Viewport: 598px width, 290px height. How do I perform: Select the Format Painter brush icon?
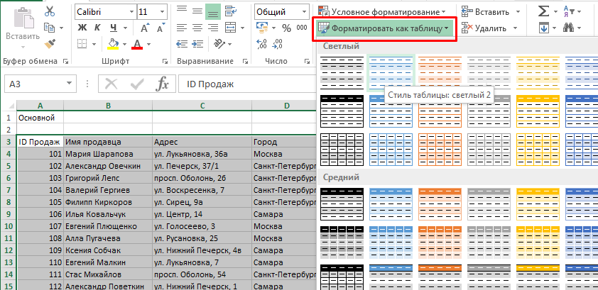click(50, 43)
